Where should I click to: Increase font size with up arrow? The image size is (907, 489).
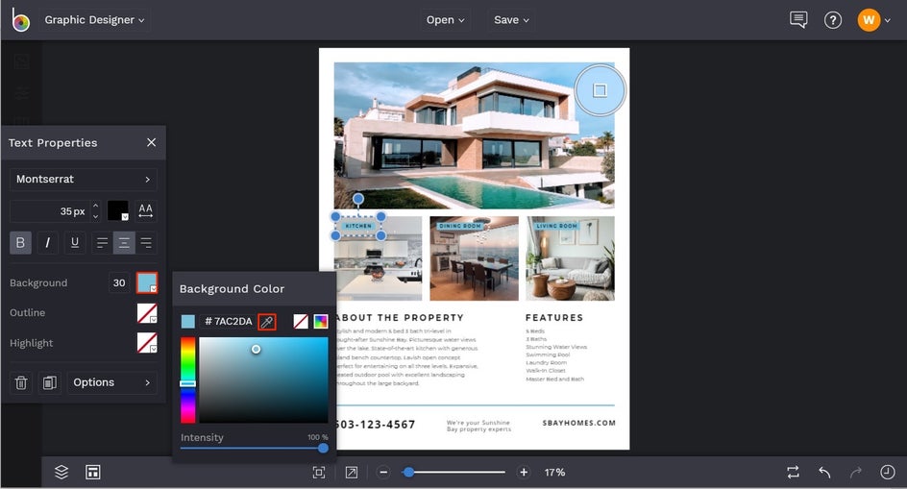point(95,206)
